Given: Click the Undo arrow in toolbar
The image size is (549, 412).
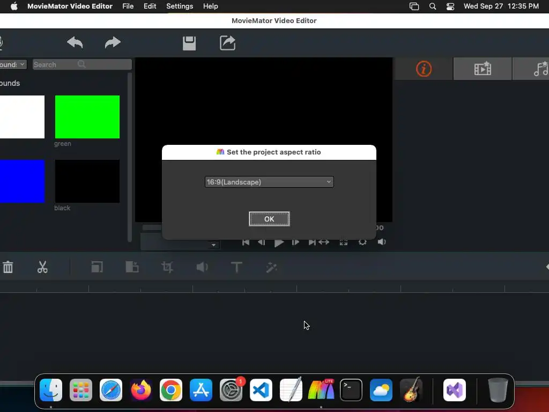Looking at the screenshot, I should (75, 43).
